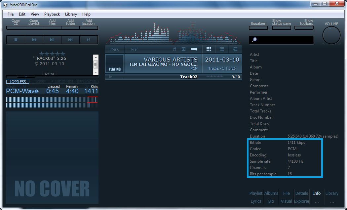Switch to the simple list view icon
Screen dimensions: 347x210
[222, 49]
